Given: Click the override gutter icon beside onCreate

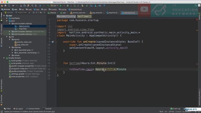Looking at the screenshot, I should [53, 42].
